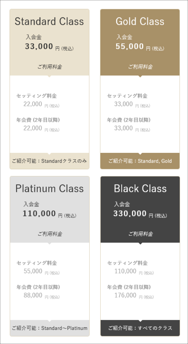Click the Standard〜Platinum referral footer
The width and height of the screenshot is (188, 344).
pyautogui.click(x=50, y=328)
